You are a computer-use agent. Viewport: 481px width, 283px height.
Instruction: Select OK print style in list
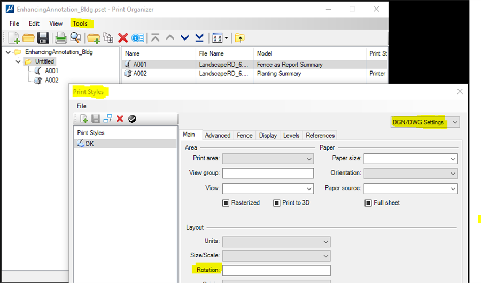(126, 144)
